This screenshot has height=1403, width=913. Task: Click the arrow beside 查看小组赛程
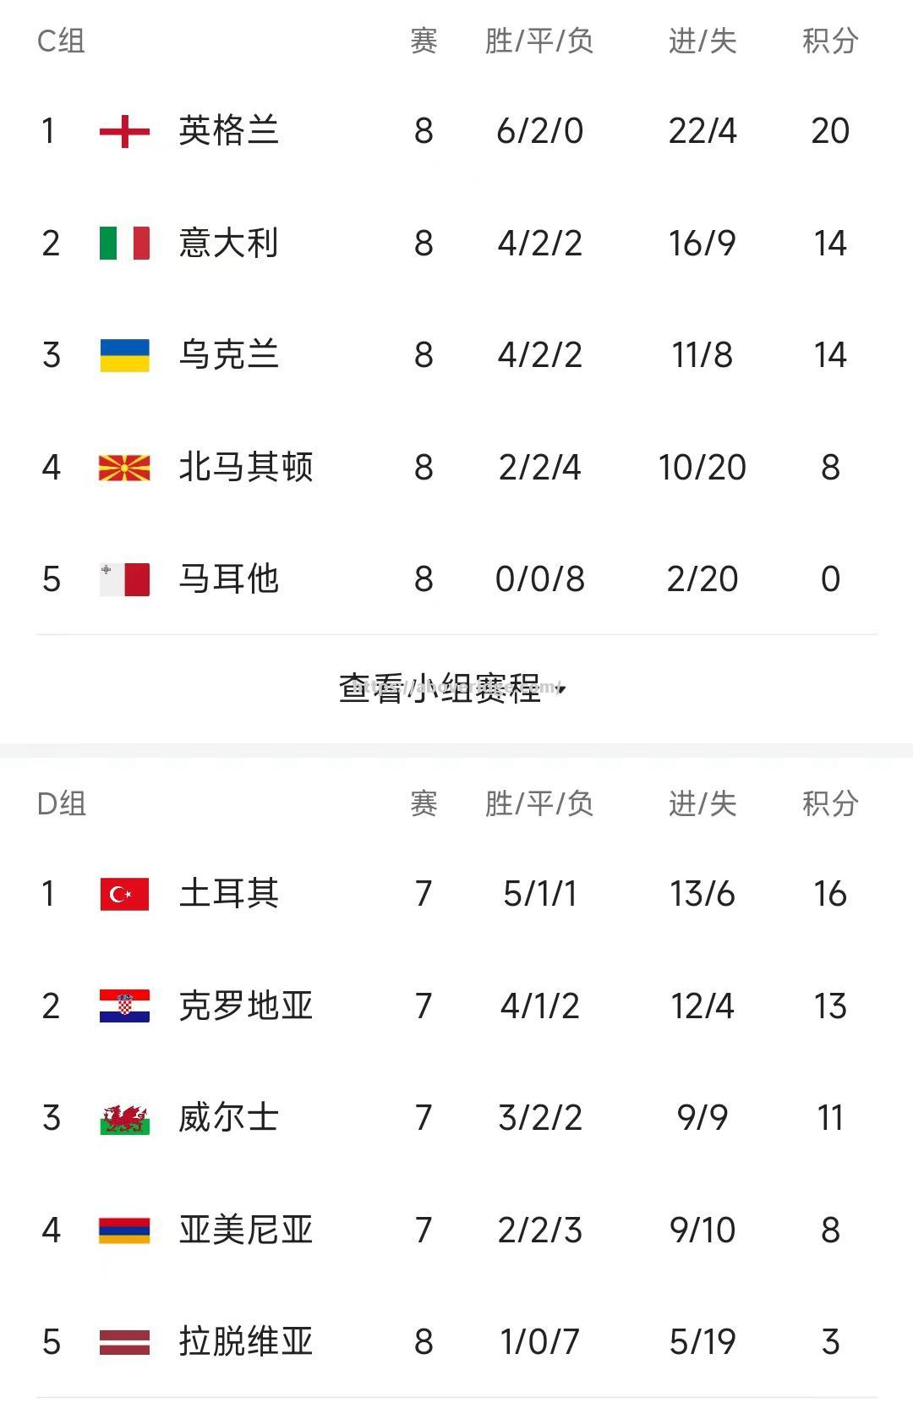pos(560,690)
